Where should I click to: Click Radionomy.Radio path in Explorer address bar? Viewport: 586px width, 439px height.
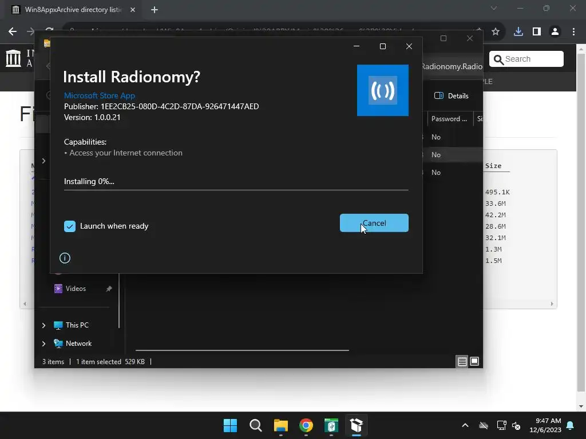(452, 66)
